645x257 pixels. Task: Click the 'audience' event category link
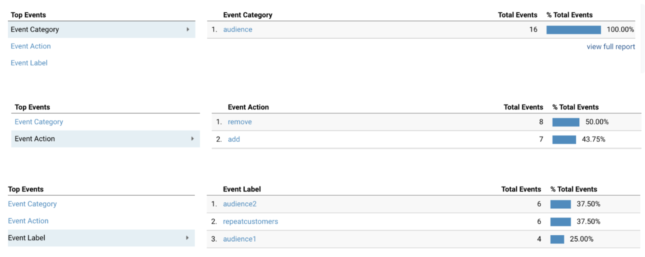coord(237,29)
